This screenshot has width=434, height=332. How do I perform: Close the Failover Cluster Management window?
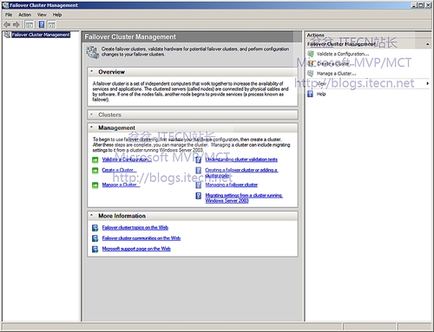tap(428, 5)
